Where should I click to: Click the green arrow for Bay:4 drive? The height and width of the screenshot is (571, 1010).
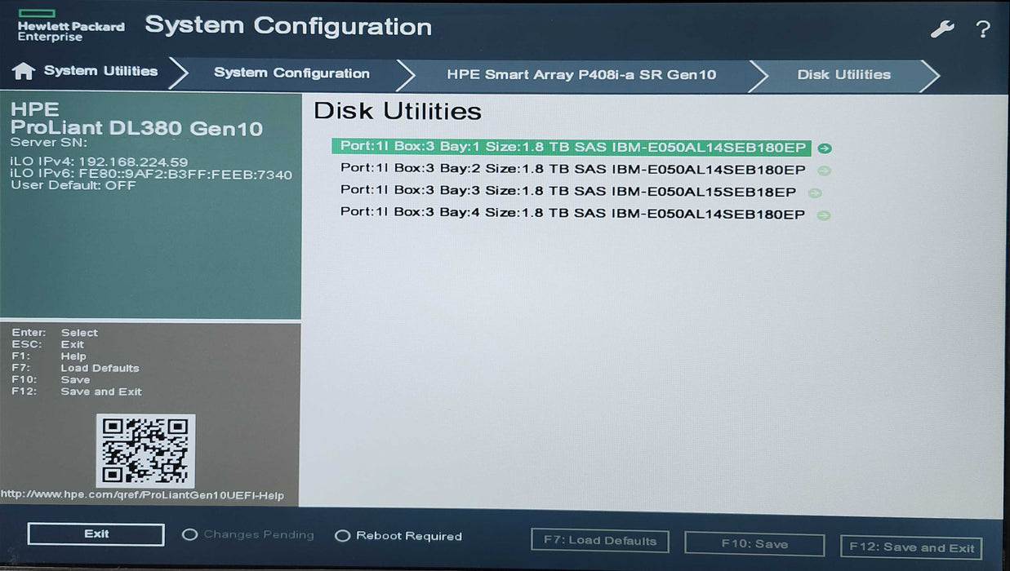[824, 214]
